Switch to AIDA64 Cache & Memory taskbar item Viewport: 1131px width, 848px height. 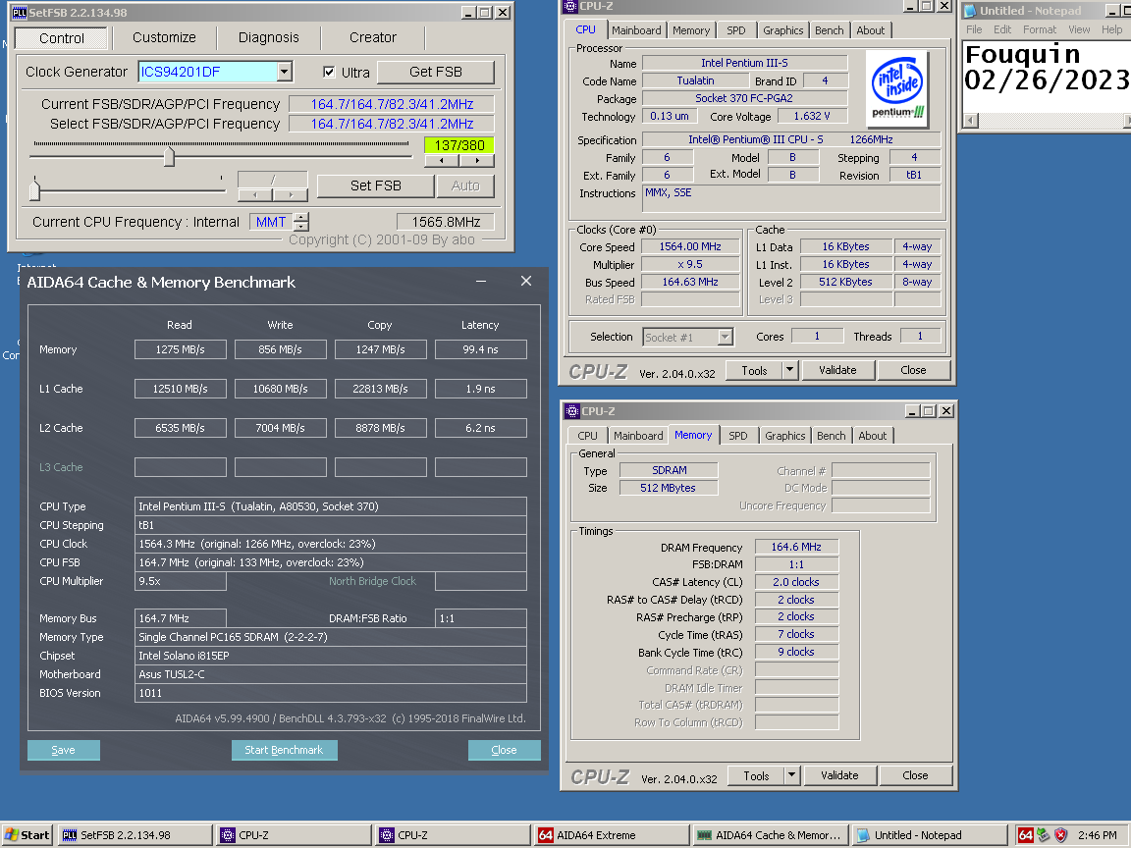pyautogui.click(x=769, y=835)
